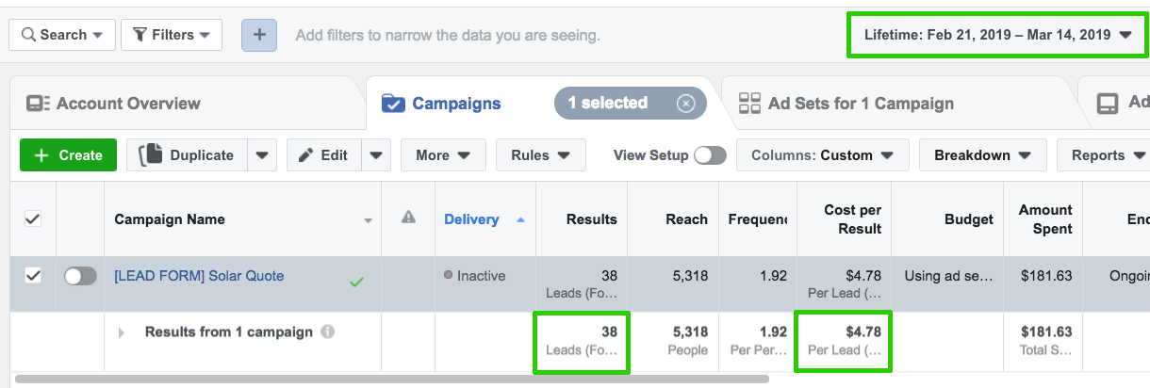
Task: Click the horizontal scrollbar below the table
Action: (392, 380)
